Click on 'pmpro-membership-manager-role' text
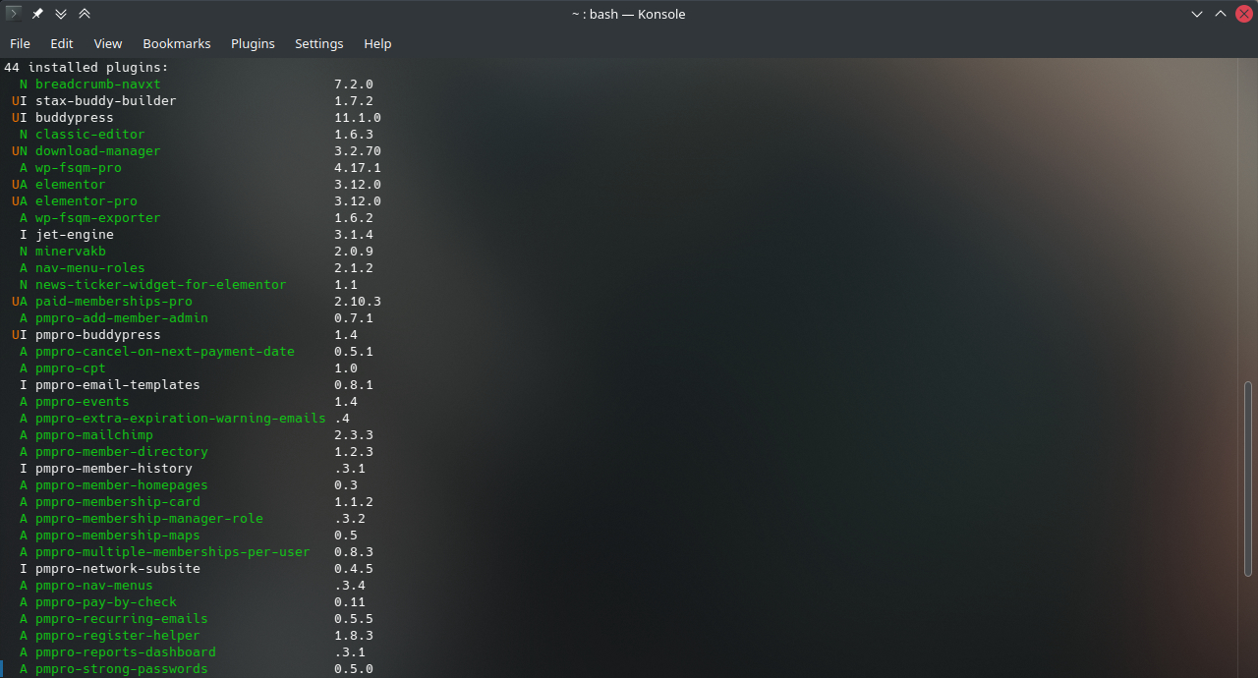Viewport: 1258px width, 678px height. [149, 519]
